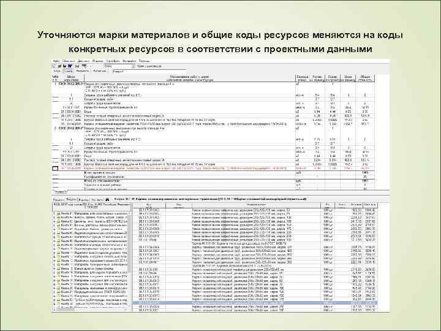This screenshot has height=331, width=441.
Task: Expand tree node Книга 03: Цементы
Action: [54, 221]
